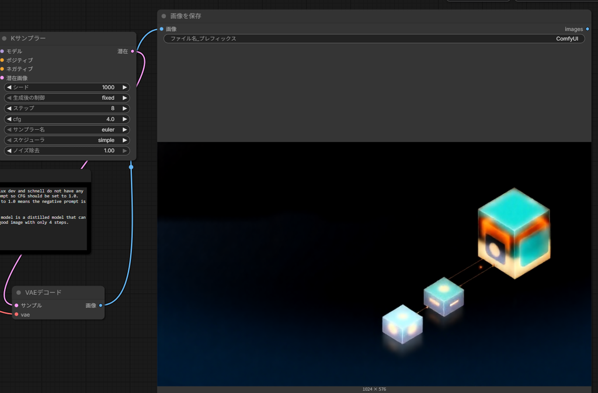Collapse the VAEデコード node via its dot

coord(19,293)
